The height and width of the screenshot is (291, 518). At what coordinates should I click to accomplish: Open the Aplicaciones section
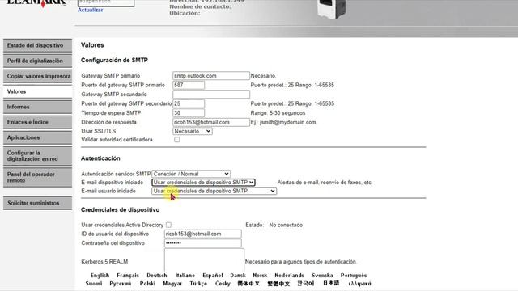point(38,137)
